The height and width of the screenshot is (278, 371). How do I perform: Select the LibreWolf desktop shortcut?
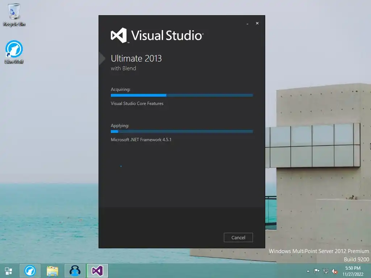click(x=14, y=52)
